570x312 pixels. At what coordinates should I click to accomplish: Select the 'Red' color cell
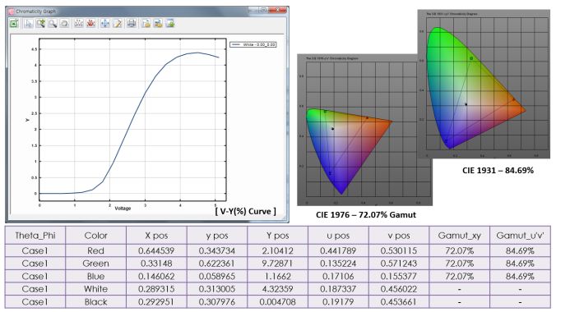click(x=96, y=250)
